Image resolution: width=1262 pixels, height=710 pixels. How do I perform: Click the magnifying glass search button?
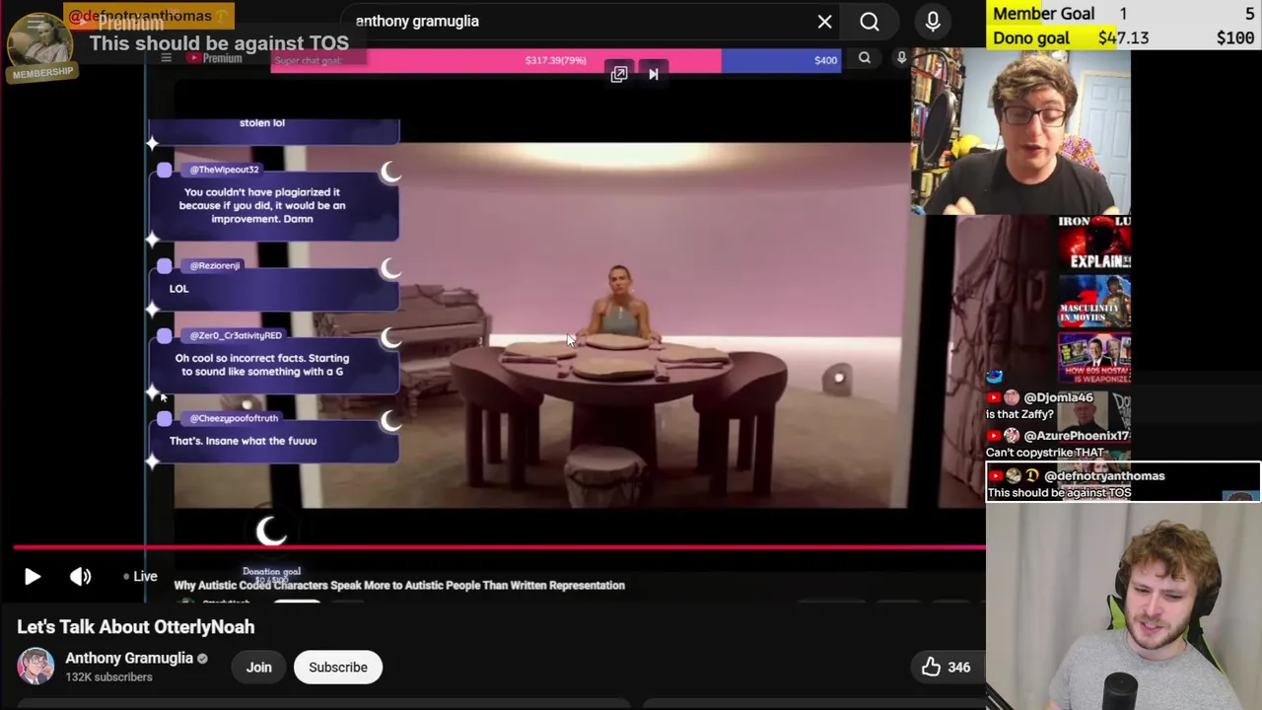point(870,21)
